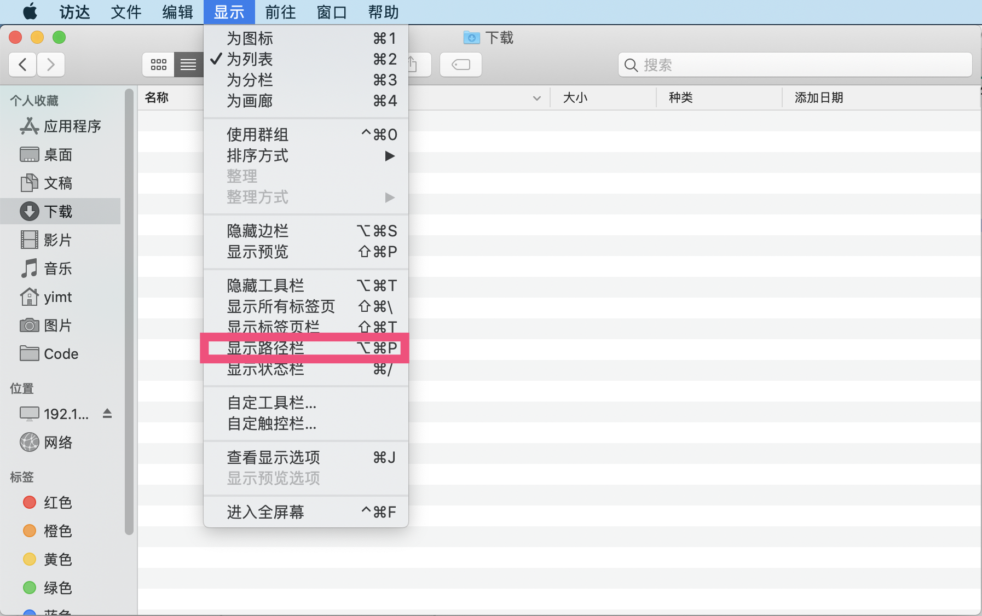982x616 pixels.
Task: Open the 下载 folder in sidebar
Action: (x=59, y=211)
